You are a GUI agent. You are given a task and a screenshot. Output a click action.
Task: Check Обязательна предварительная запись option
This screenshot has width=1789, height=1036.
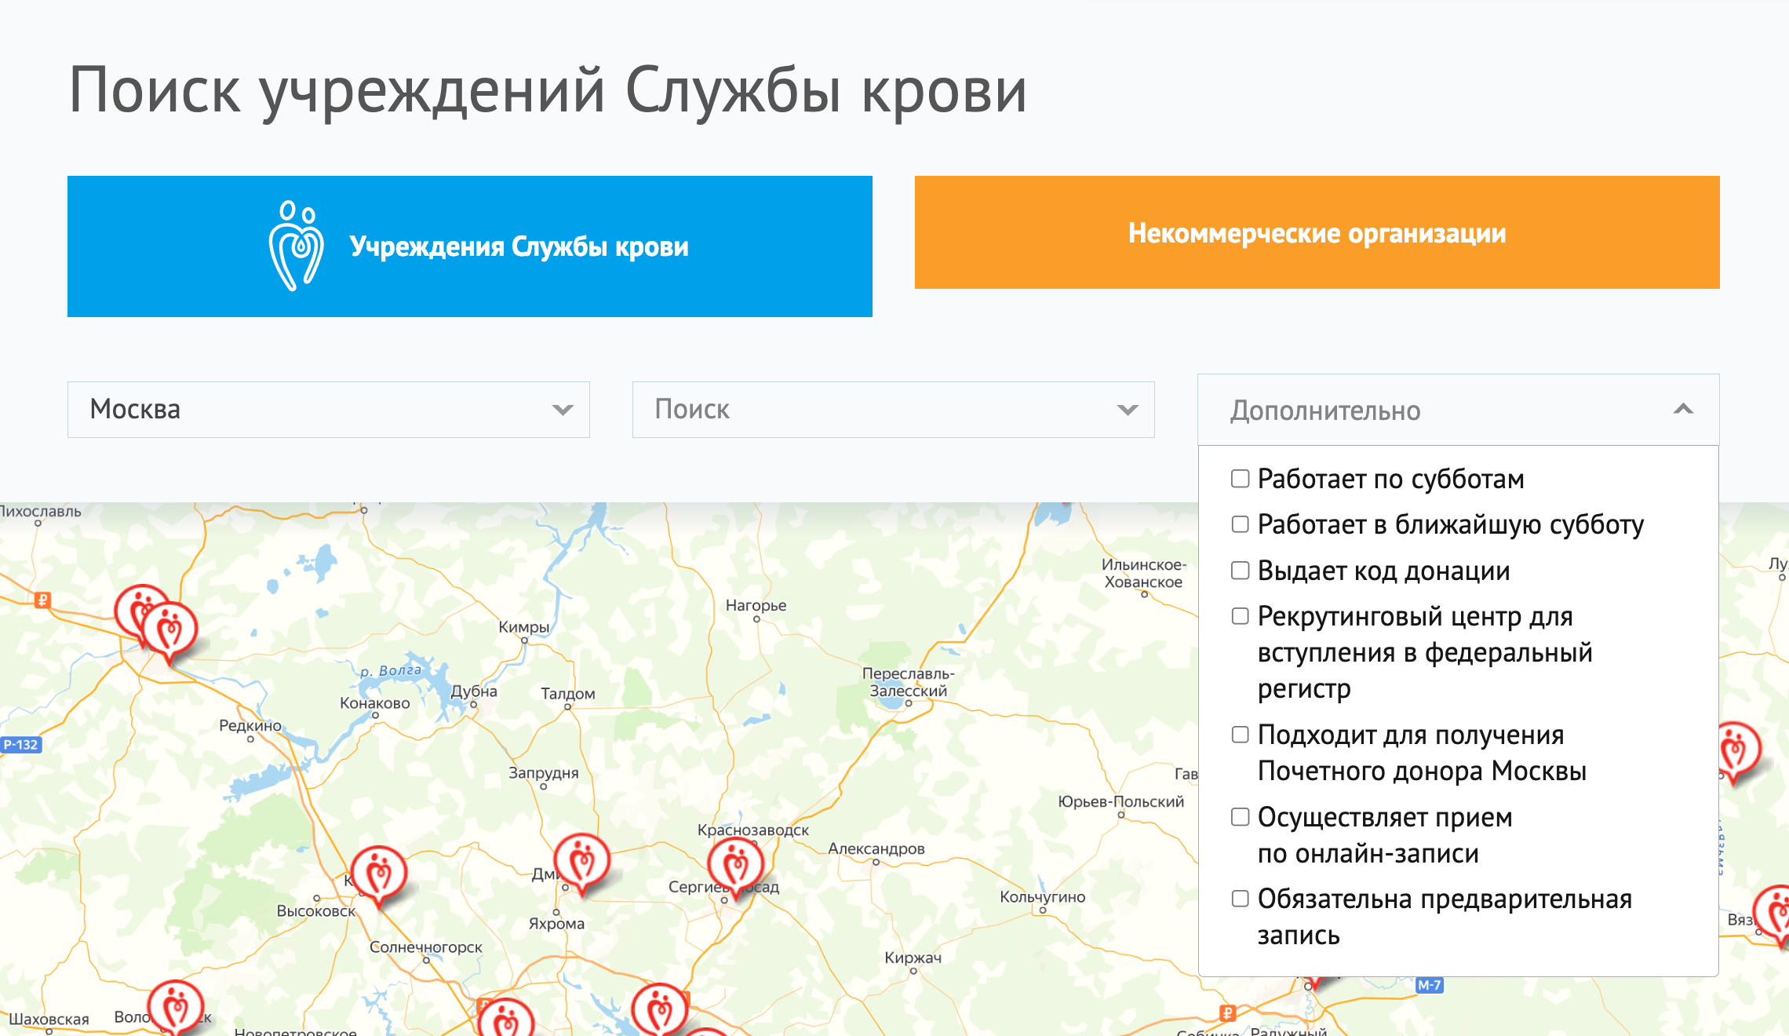click(x=1240, y=899)
